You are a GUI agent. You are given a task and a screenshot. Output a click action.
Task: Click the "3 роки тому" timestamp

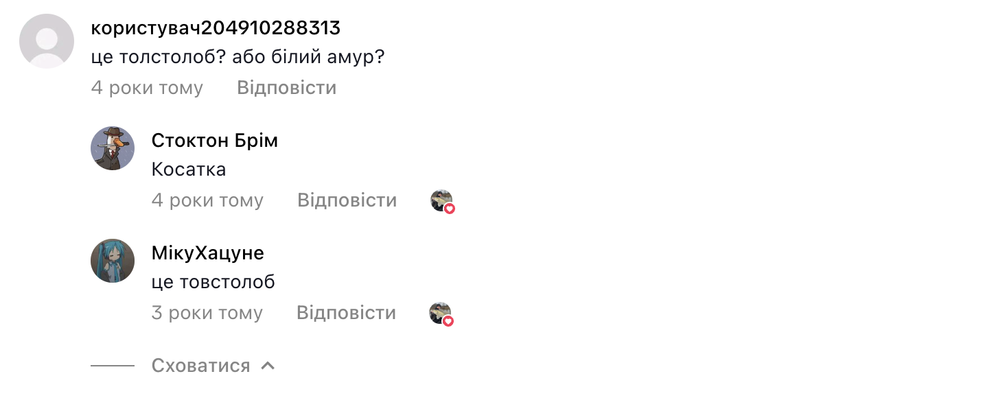207,313
